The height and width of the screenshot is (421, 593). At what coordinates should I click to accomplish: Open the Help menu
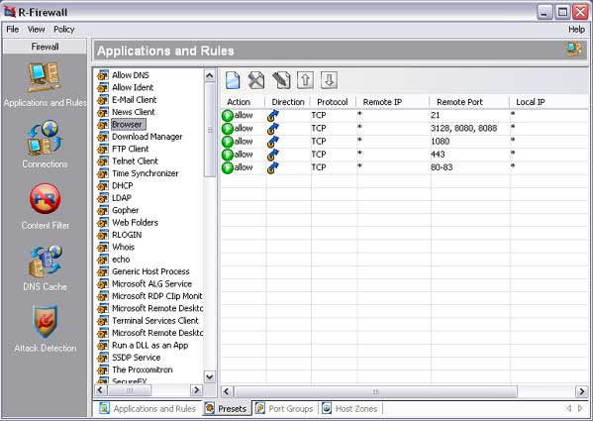pyautogui.click(x=576, y=29)
